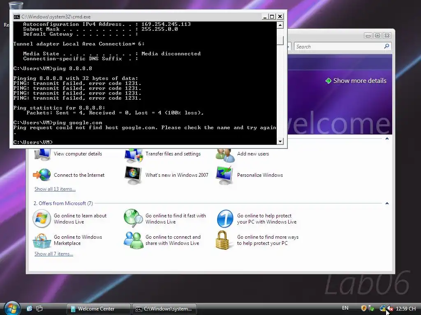Select the Add new users icon
Viewport: 421px width, 315px height.
tap(225, 155)
